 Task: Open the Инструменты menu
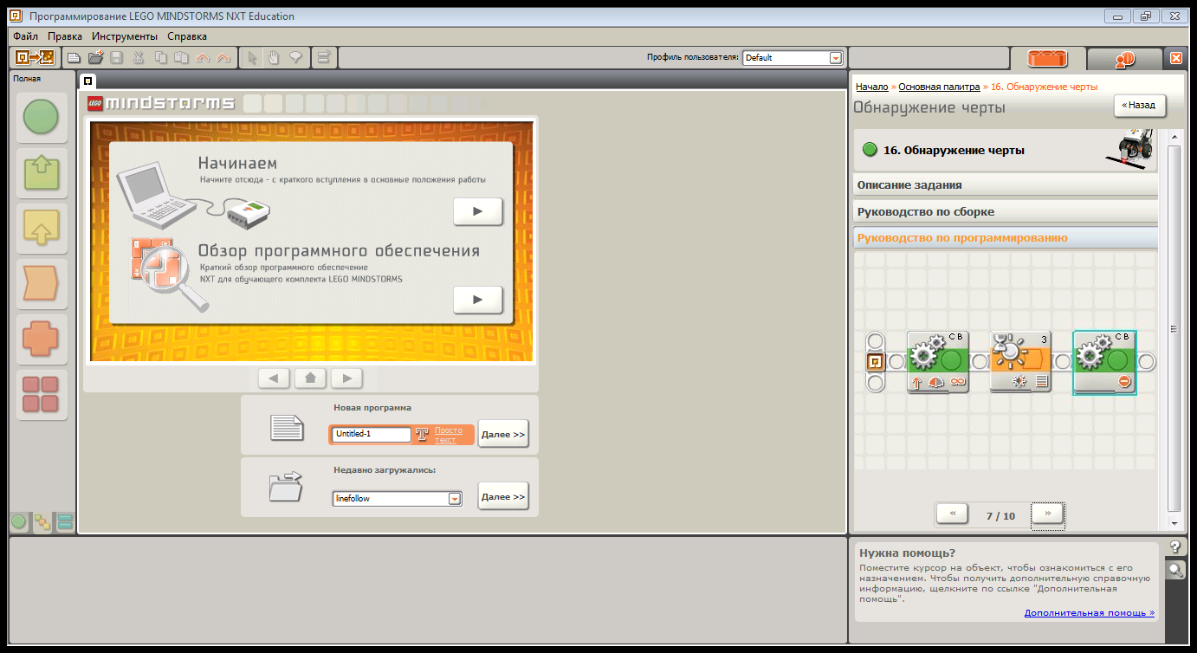tap(125, 36)
